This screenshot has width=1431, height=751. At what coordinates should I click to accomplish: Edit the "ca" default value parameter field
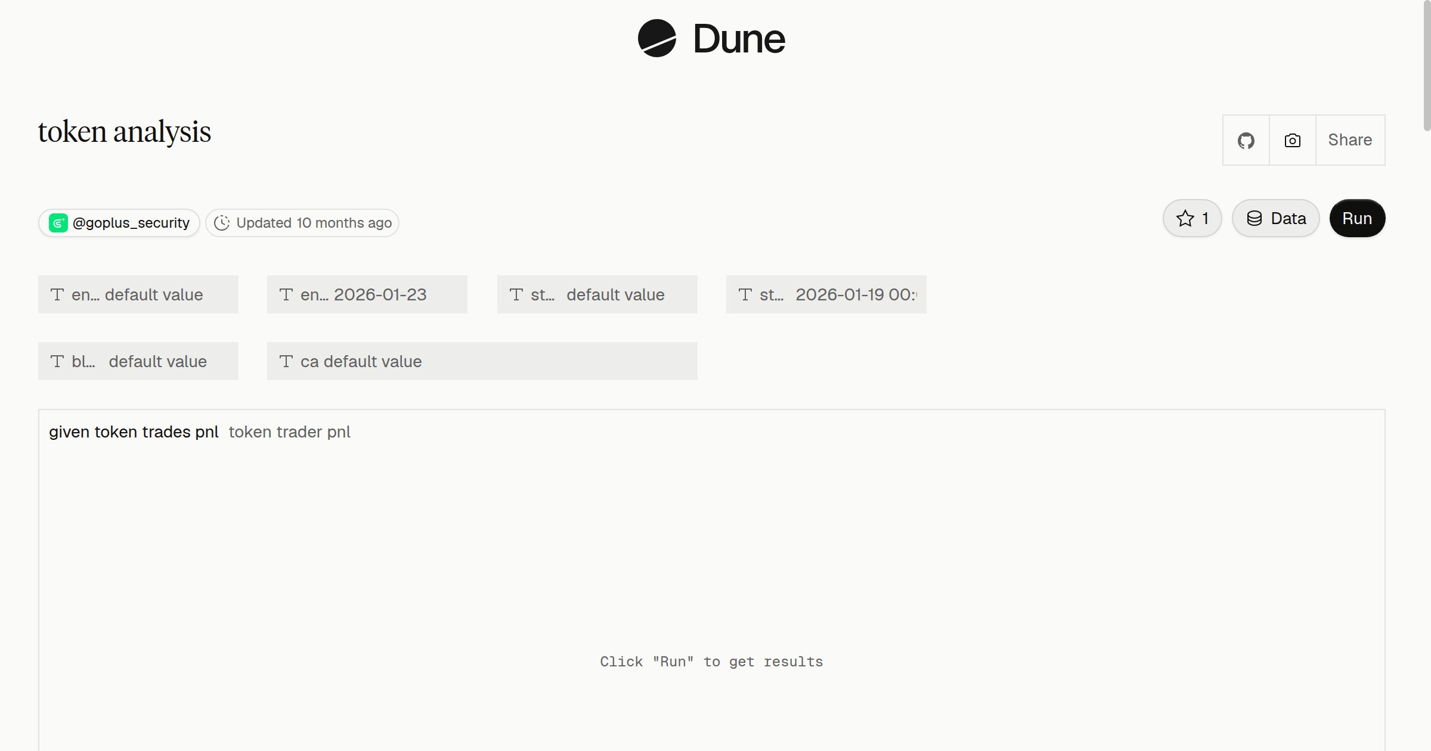click(482, 361)
